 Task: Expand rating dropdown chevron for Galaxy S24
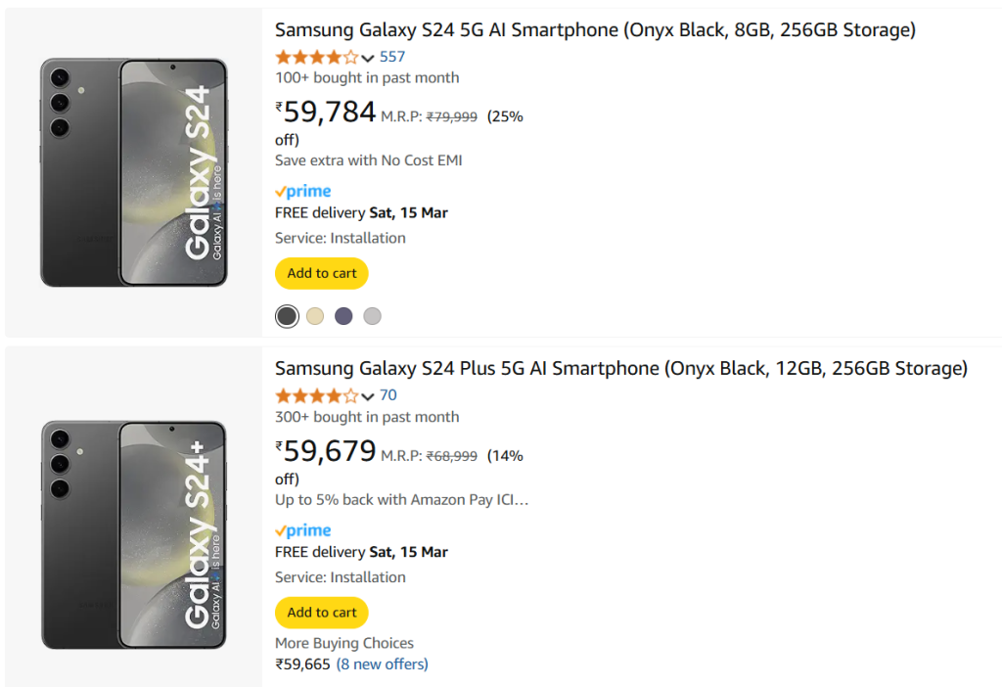368,58
